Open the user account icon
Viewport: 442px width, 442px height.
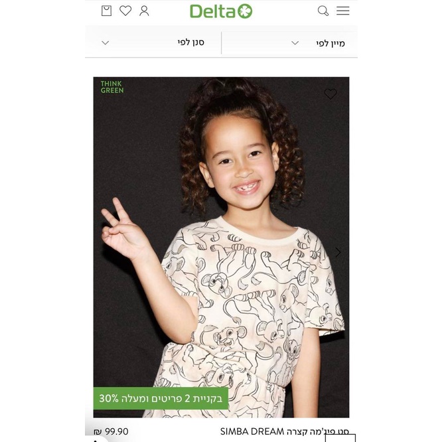pyautogui.click(x=144, y=11)
